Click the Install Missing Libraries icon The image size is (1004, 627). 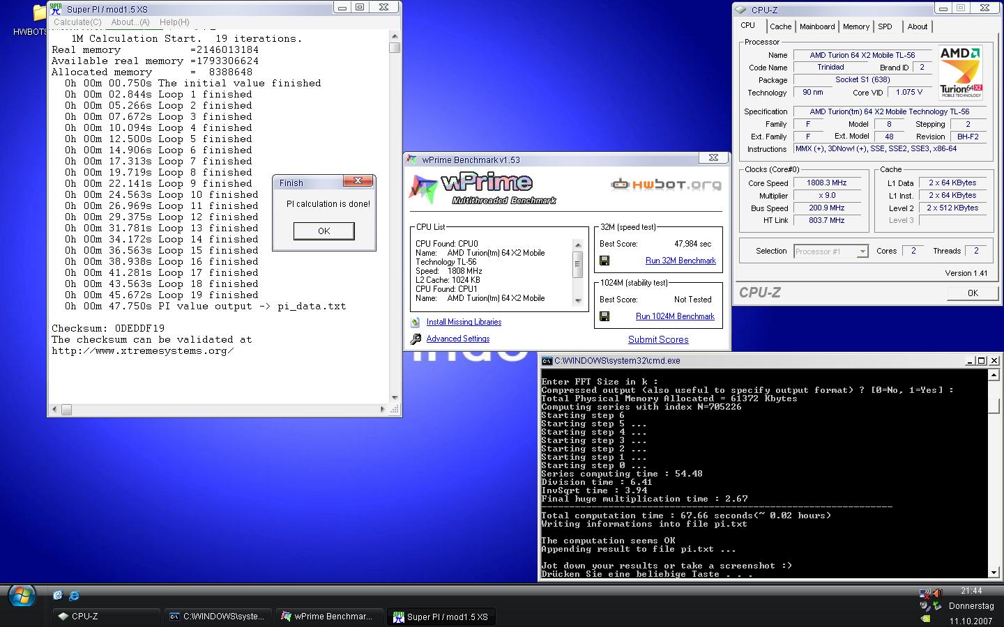tap(416, 322)
